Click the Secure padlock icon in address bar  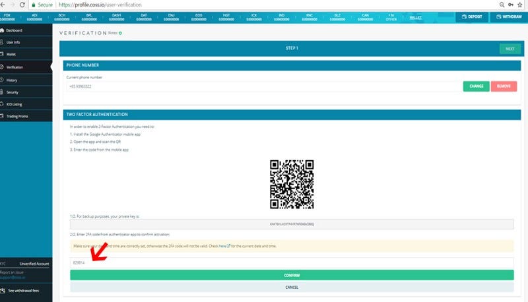[34, 5]
